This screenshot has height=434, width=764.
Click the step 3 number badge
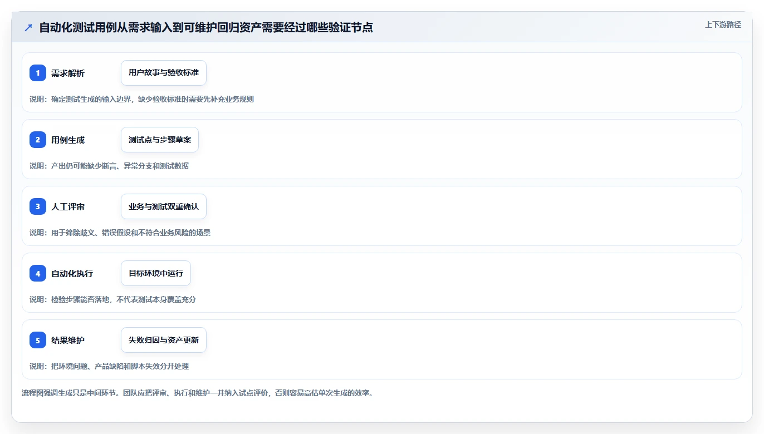(38, 206)
